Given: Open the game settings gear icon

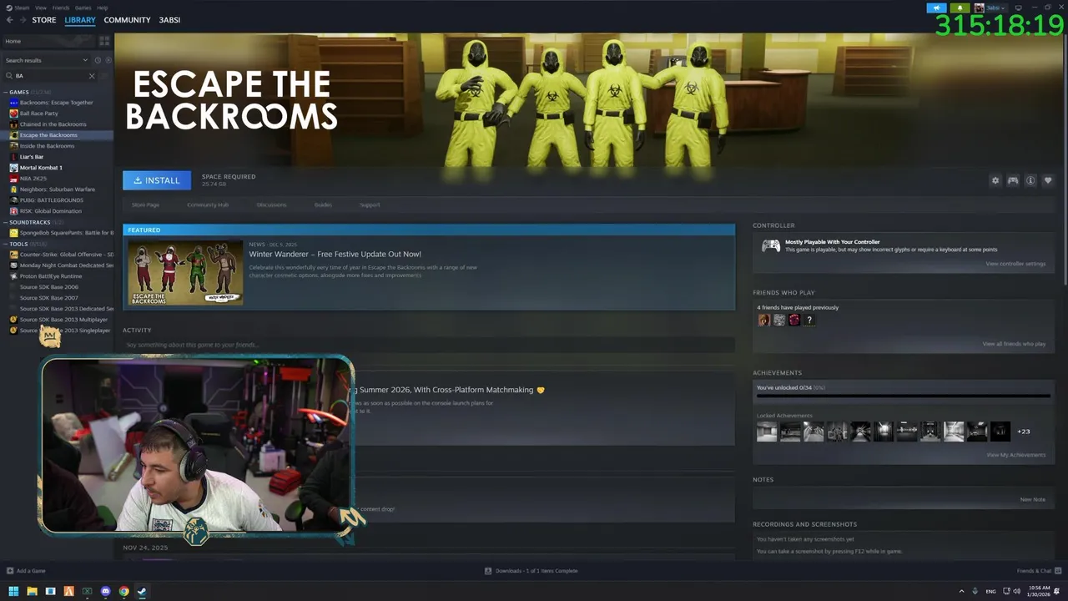Looking at the screenshot, I should coord(995,180).
